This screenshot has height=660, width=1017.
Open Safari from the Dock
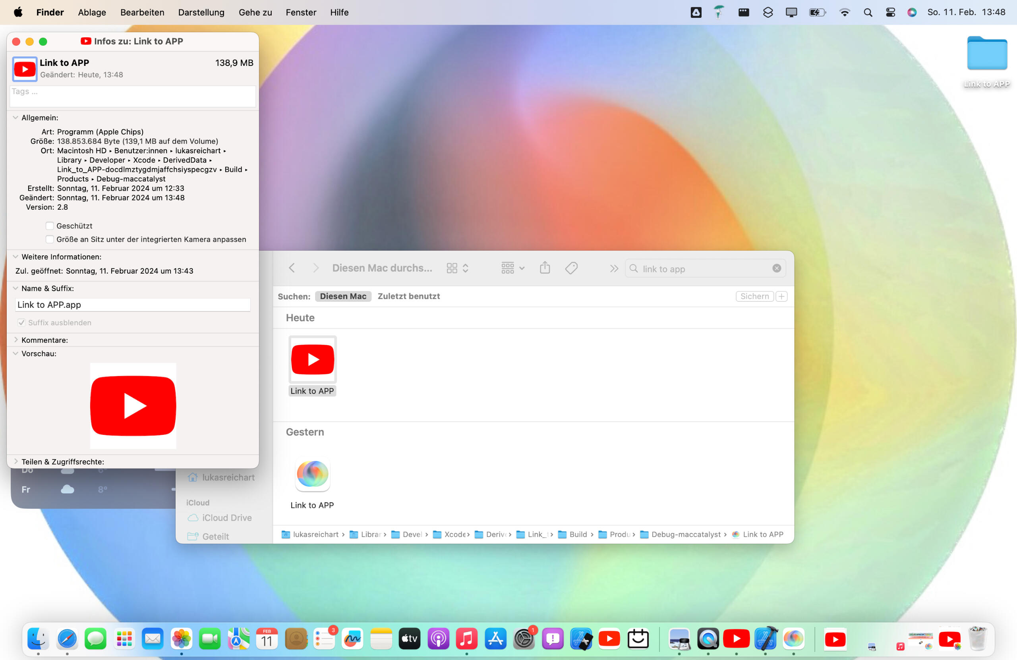pos(67,639)
